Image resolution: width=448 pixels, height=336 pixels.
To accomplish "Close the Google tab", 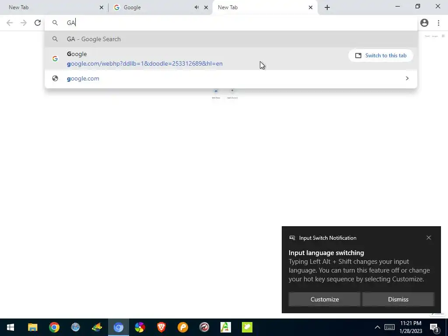I will pos(206,7).
